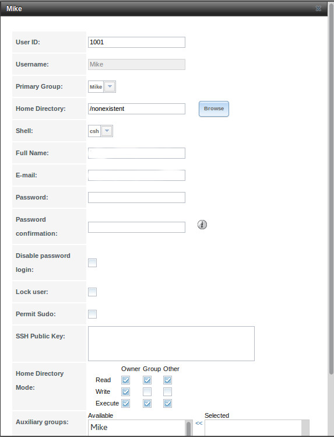Viewport: 334px width, 437px height.
Task: Close the Mike dialog window
Action: tap(318, 9)
